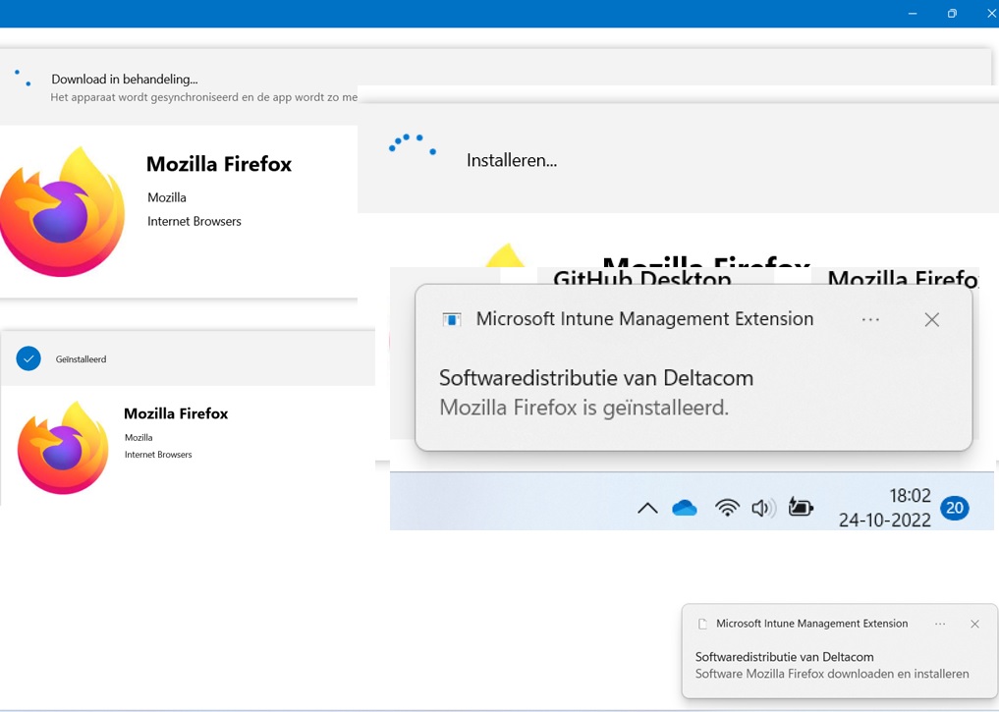Click 'Softwaredistributie van Deltacom' in the 'downloaden en installeren' notification
Image resolution: width=999 pixels, height=712 pixels.
click(x=784, y=657)
